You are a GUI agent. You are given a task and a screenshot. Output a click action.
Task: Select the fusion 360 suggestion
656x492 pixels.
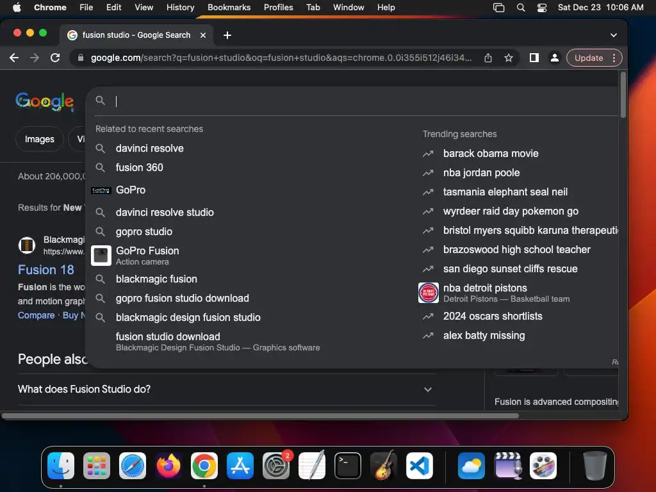139,167
